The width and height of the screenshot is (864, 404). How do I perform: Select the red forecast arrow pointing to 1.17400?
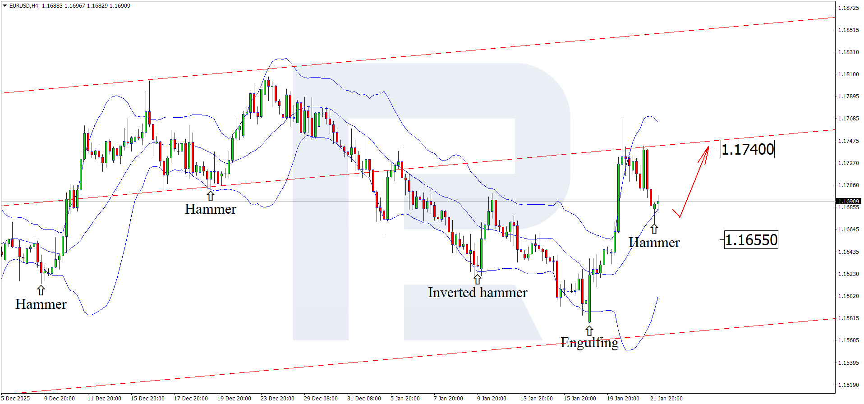point(694,180)
